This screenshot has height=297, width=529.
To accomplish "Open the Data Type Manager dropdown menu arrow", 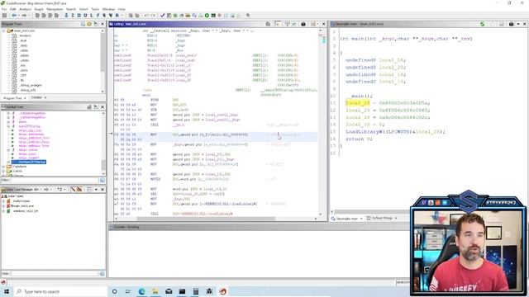I will [96, 190].
